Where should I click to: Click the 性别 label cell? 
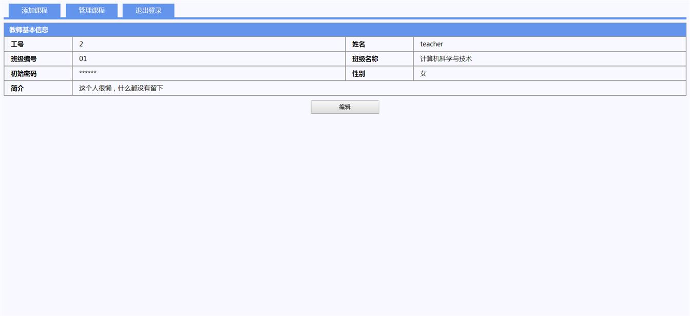(x=379, y=74)
